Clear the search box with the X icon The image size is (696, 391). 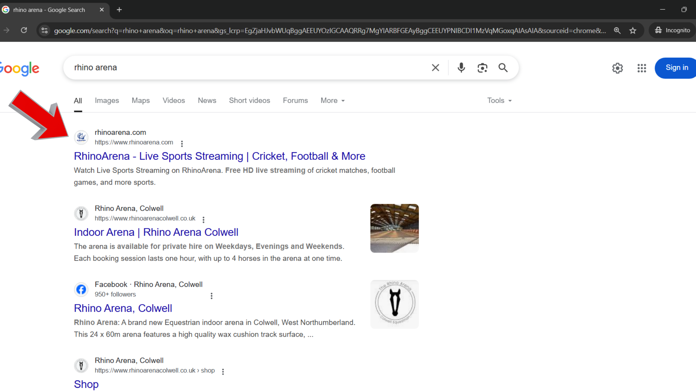pyautogui.click(x=435, y=68)
